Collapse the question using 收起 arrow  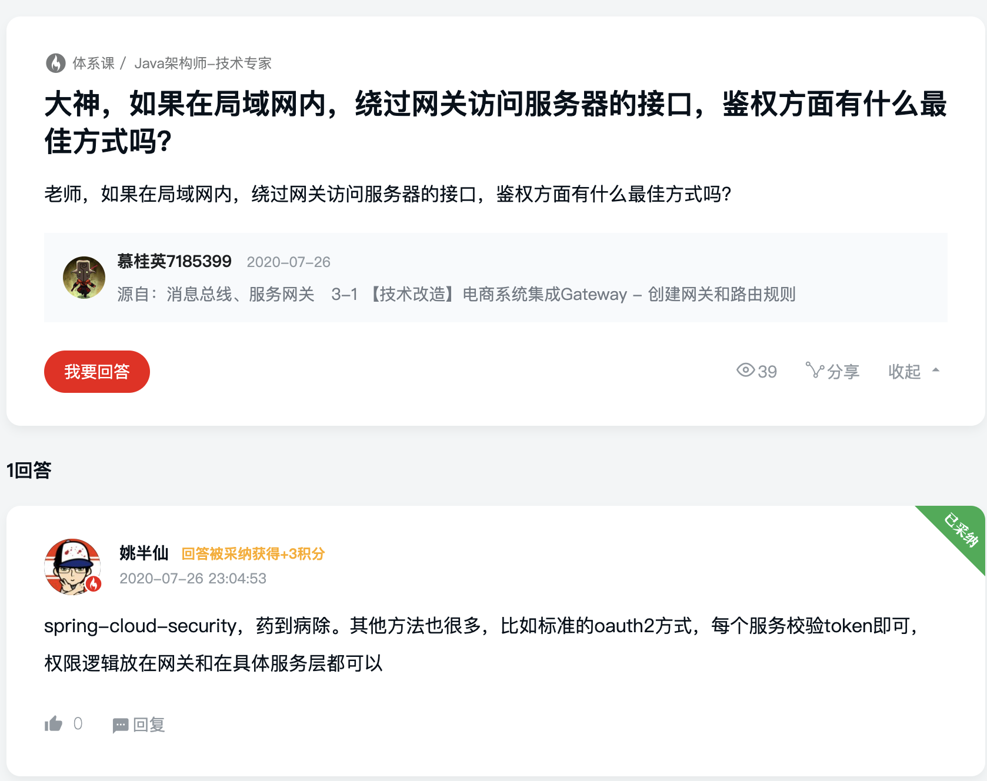pos(936,371)
